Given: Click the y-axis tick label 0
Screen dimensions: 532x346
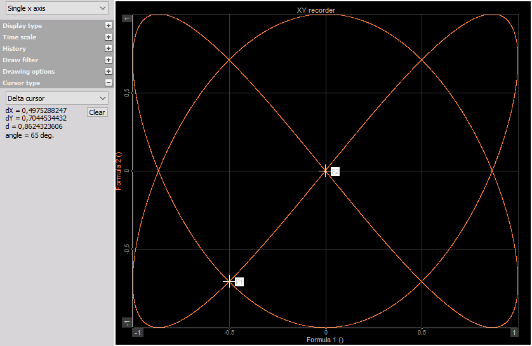Looking at the screenshot, I should 127,171.
